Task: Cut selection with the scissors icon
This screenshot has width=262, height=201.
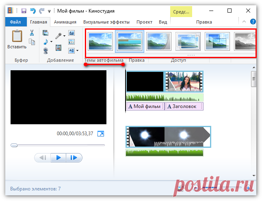Action: (x=32, y=33)
